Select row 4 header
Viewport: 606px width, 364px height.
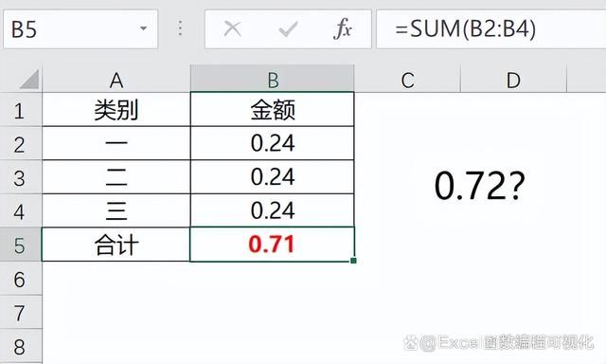(20, 211)
